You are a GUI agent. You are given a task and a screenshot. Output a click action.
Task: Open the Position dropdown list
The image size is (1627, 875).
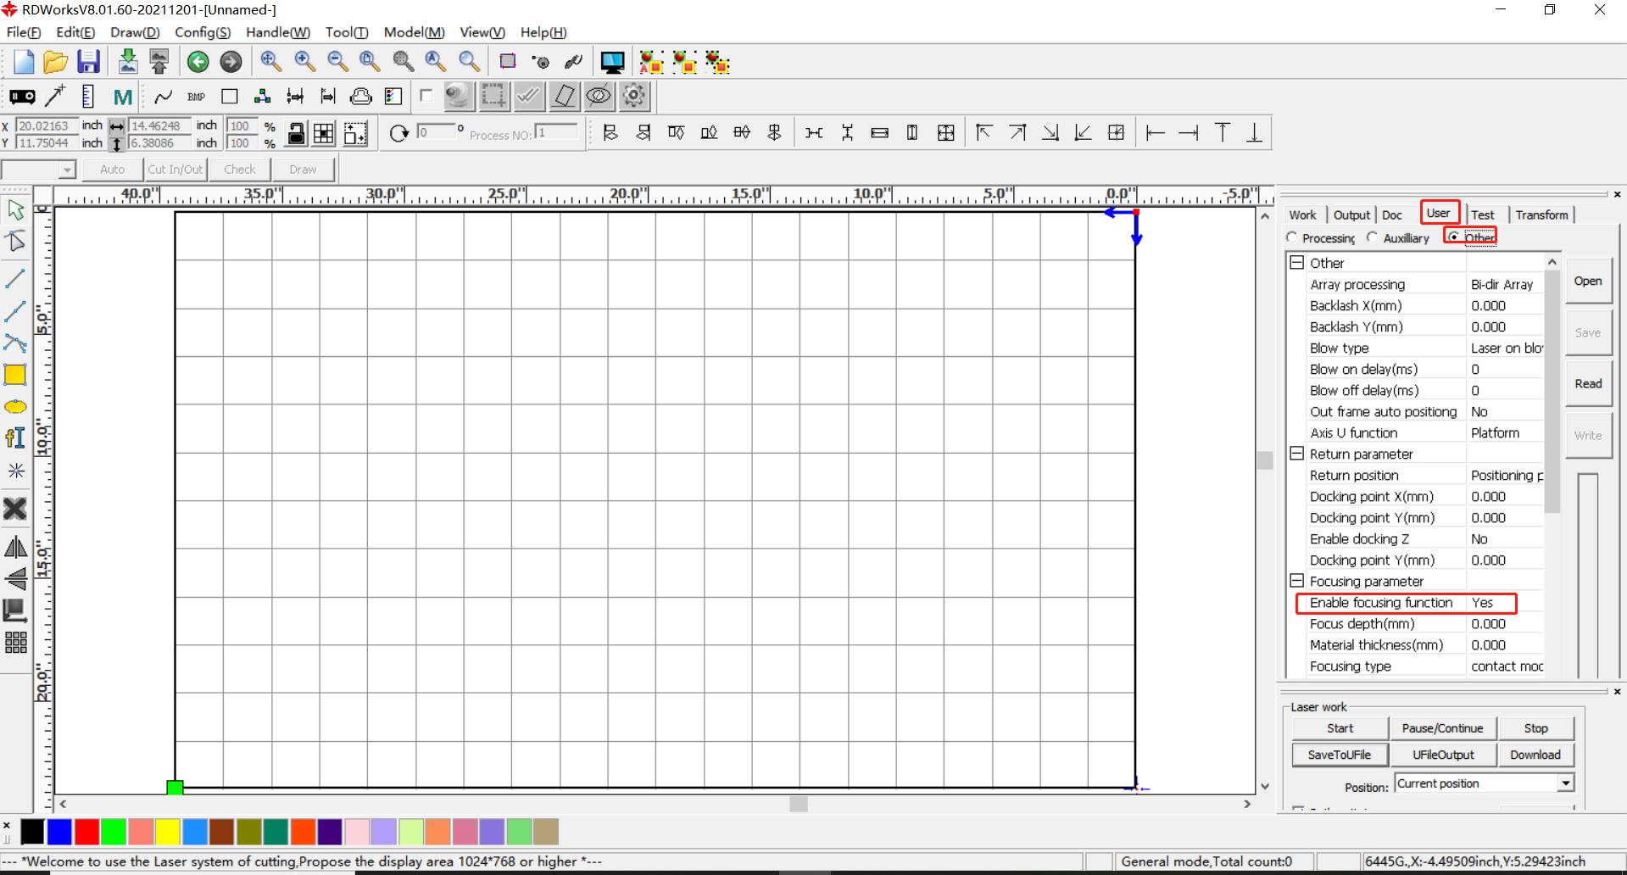tap(1565, 783)
